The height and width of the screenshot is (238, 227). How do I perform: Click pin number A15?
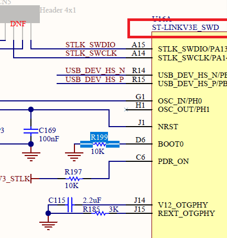138,45
